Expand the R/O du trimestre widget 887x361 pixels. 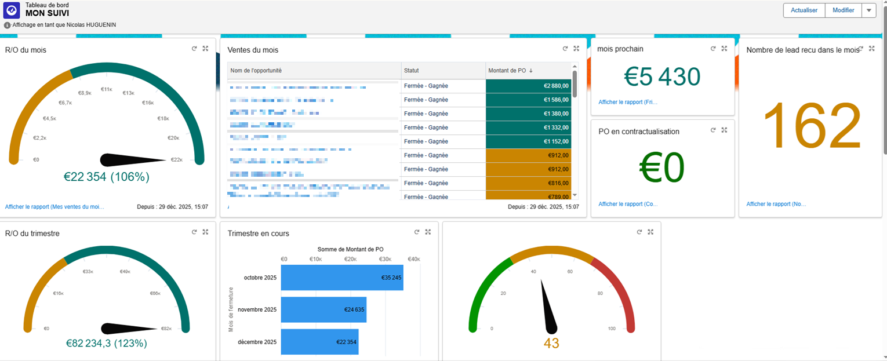coord(205,232)
